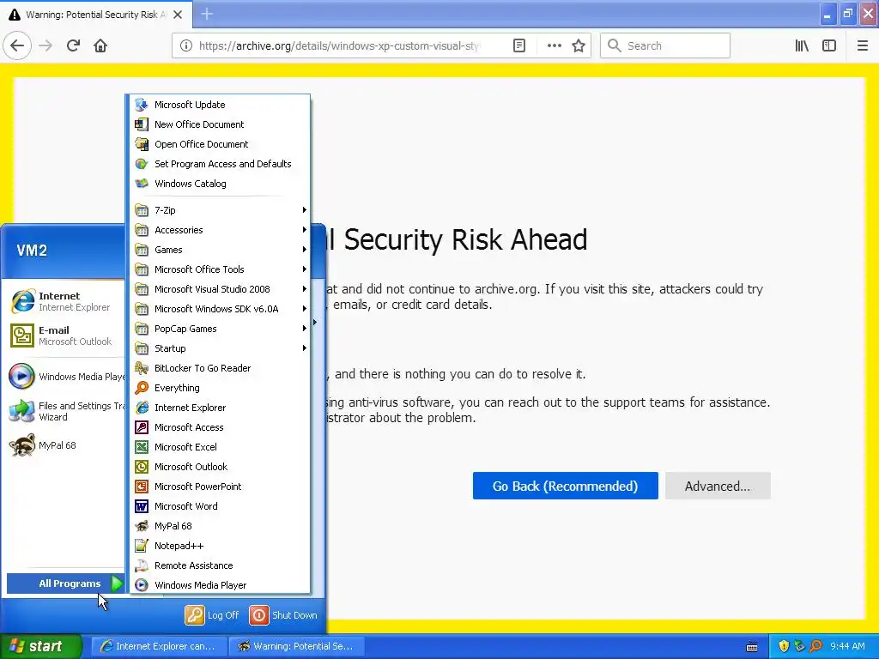Screen dimensions: 879x659
Task: Launch Microsoft Word
Action: point(220,506)
